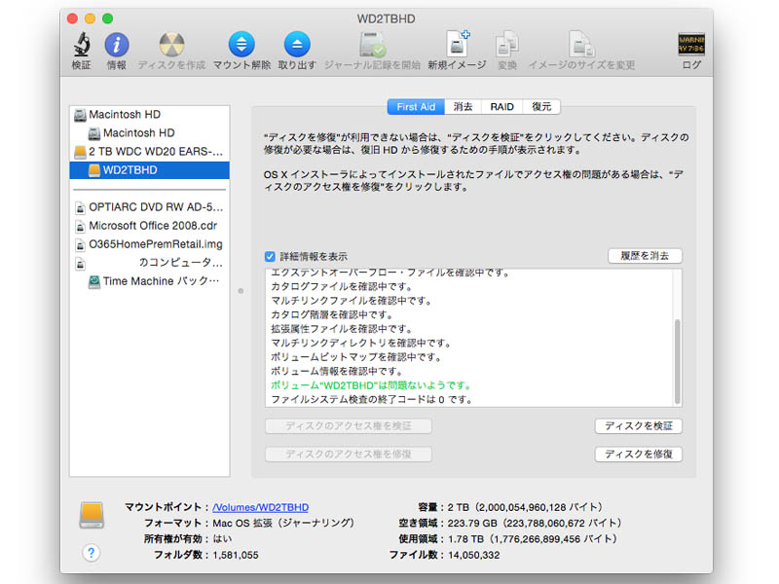Open the /Volumes/WD2TBHD mount point link
This screenshot has width=779, height=584.
coord(260,507)
